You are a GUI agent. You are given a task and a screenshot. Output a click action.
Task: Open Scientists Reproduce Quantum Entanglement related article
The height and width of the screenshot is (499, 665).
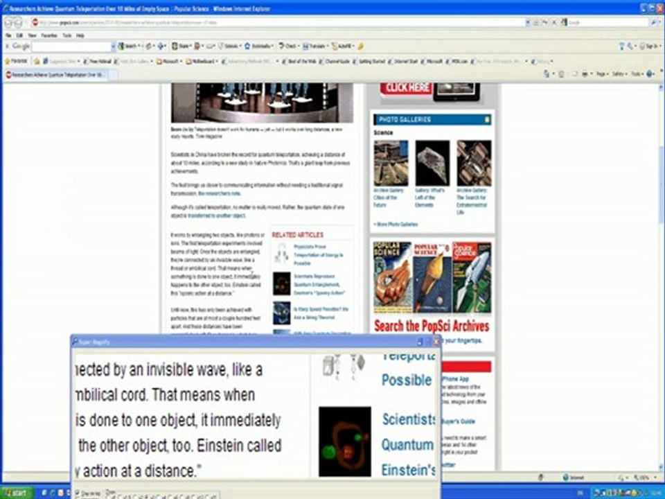pyautogui.click(x=319, y=284)
